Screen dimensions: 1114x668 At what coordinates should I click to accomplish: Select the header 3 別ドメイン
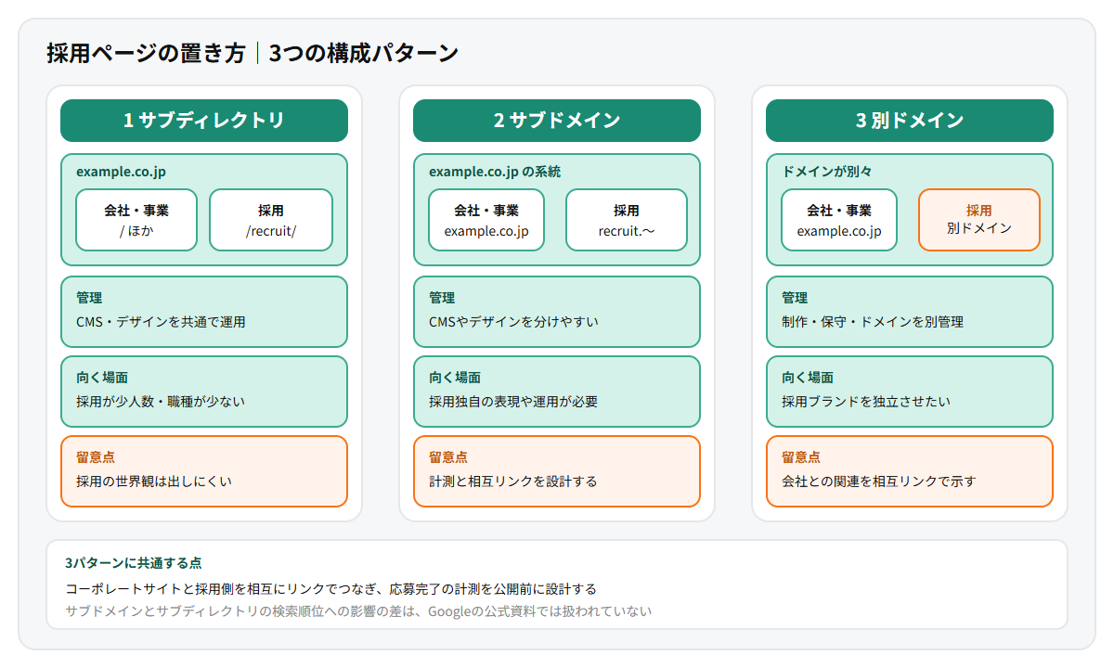point(910,121)
